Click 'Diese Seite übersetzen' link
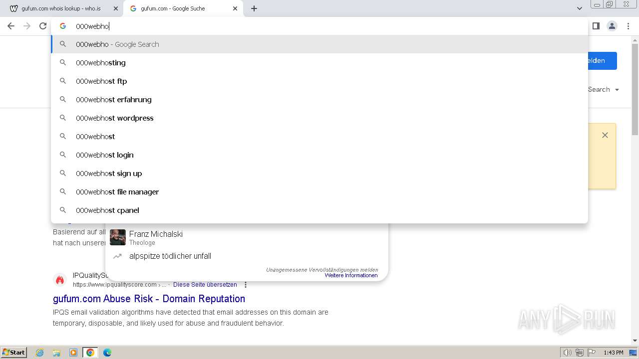 pos(205,285)
